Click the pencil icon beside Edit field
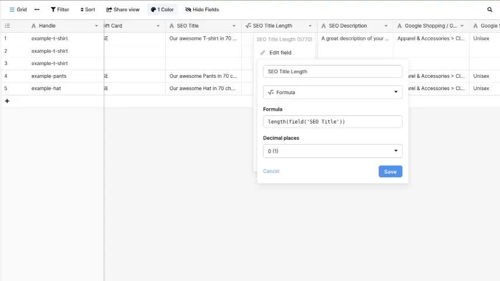This screenshot has height=281, width=500. [263, 53]
